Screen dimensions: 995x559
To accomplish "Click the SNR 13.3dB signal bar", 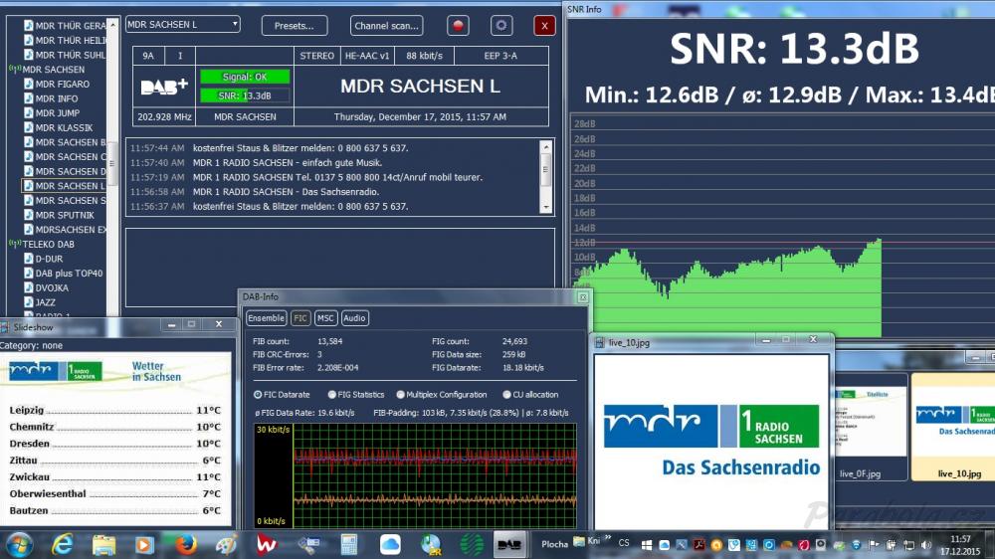I will click(245, 95).
